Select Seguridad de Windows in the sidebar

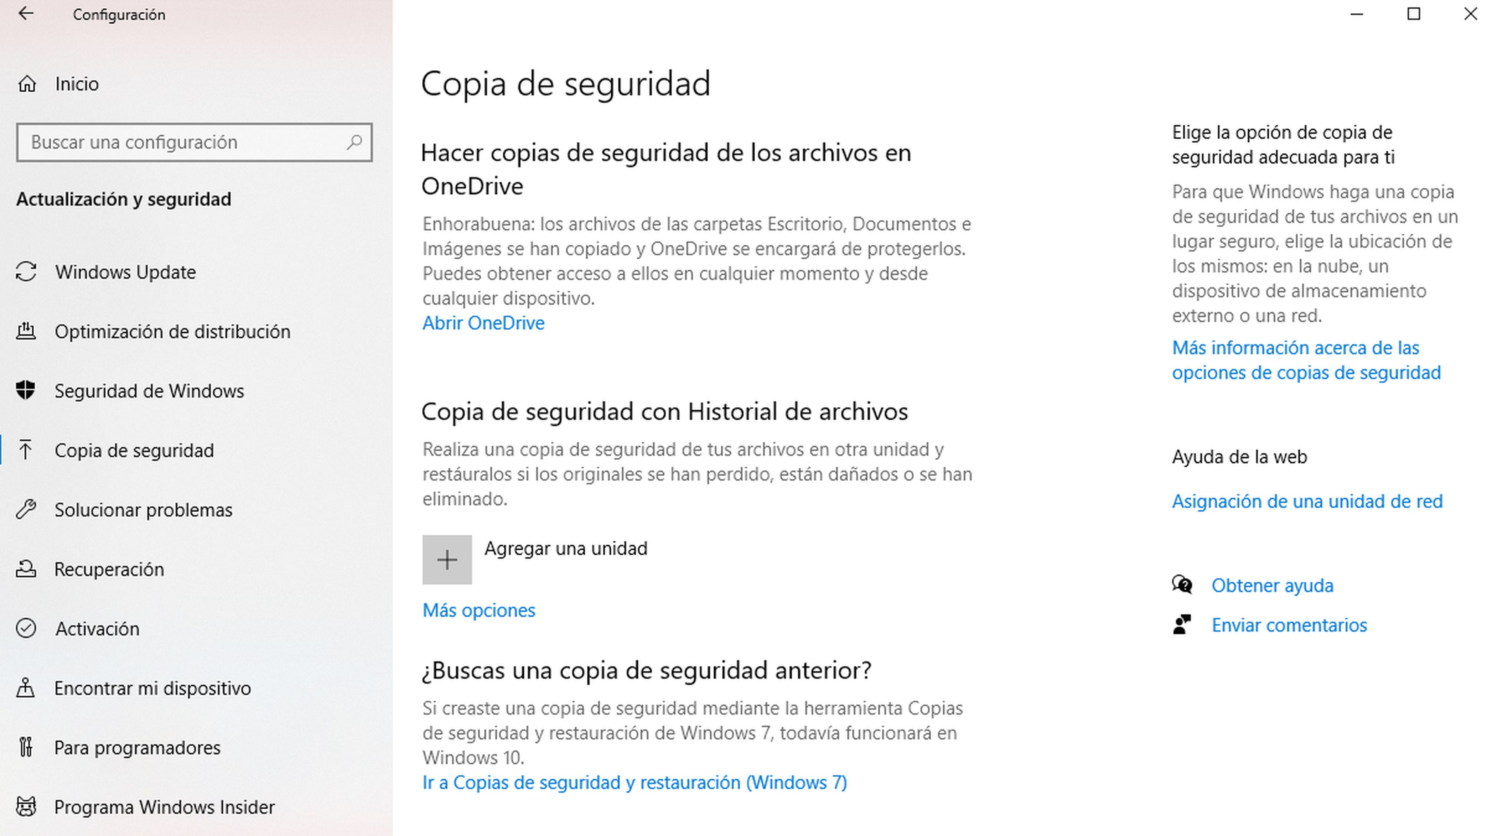149,391
